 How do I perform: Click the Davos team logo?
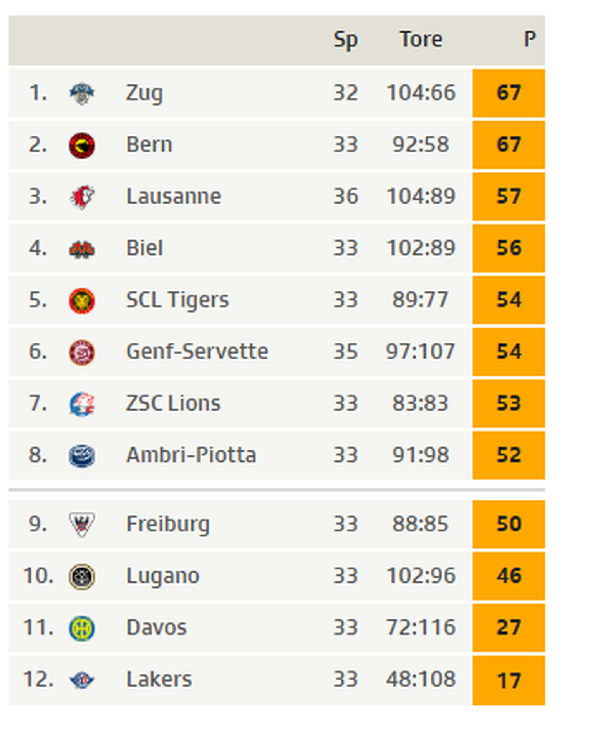pyautogui.click(x=82, y=628)
